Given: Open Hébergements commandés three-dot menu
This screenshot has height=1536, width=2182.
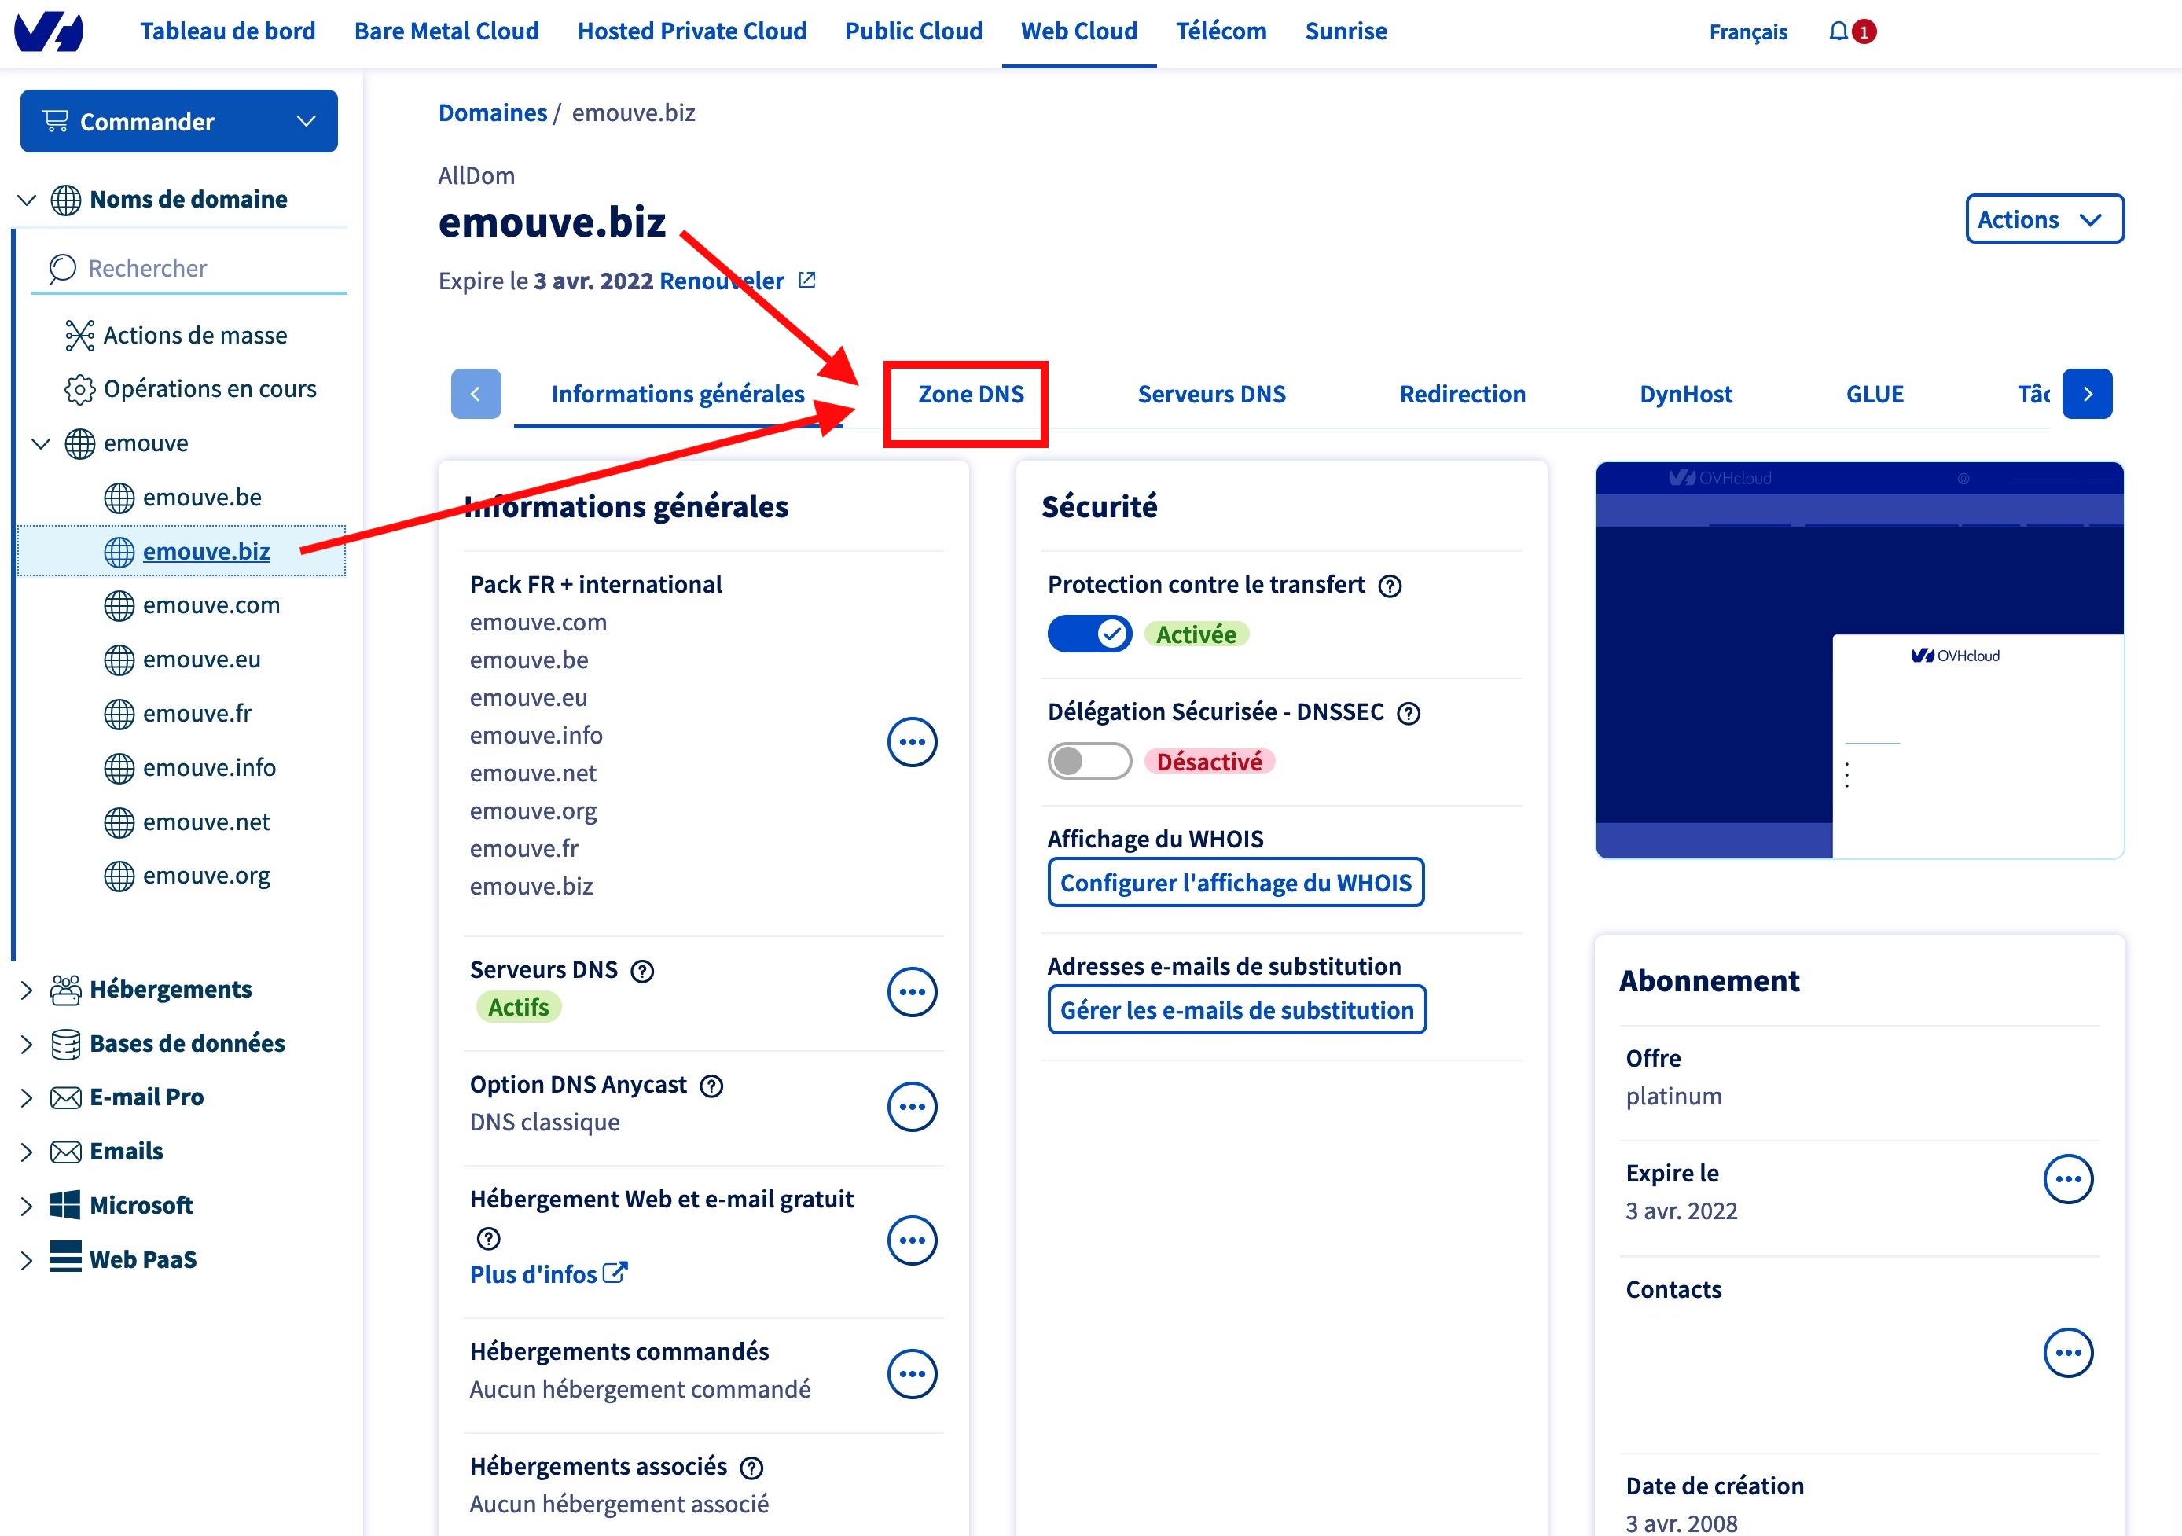Looking at the screenshot, I should [913, 1373].
